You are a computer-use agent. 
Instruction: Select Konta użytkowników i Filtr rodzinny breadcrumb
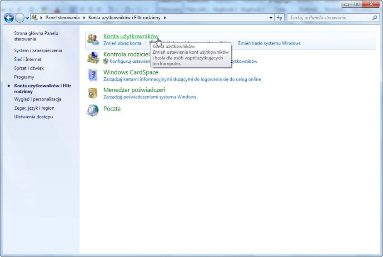pos(124,18)
